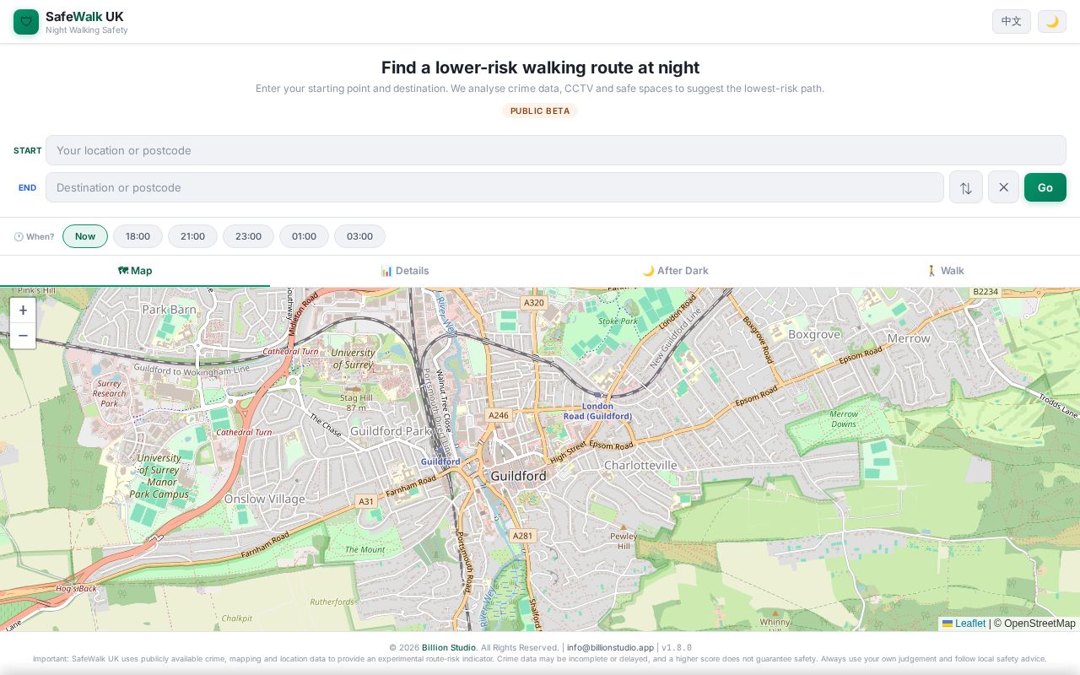Click the Pewley Hill peak marker
1080x675 pixels.
click(x=624, y=528)
